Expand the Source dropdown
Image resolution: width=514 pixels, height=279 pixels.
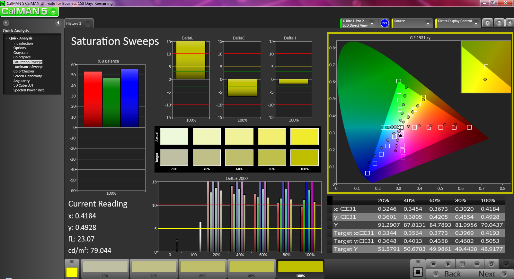tap(428, 23)
